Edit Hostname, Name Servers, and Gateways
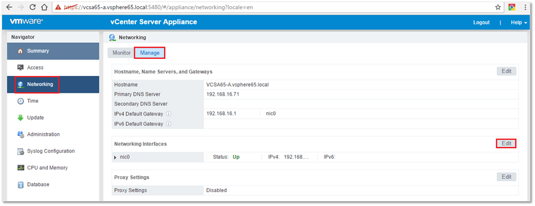The height and width of the screenshot is (206, 535). pyautogui.click(x=507, y=71)
